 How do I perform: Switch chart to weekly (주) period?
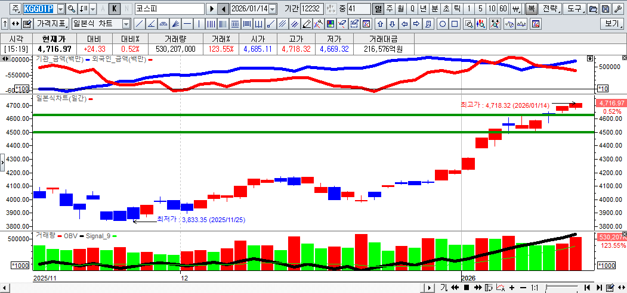coord(390,9)
